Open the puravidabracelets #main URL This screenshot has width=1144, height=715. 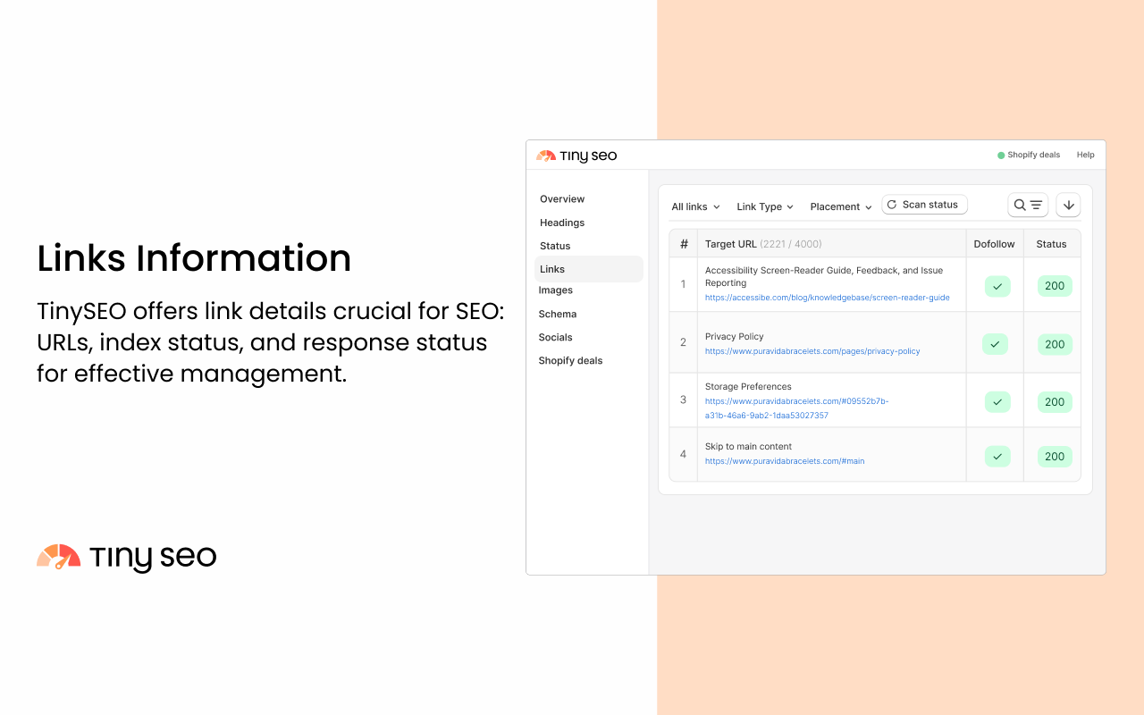pos(785,461)
